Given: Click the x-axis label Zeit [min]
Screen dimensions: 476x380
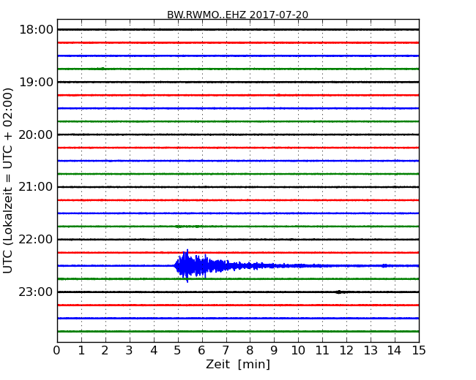Looking at the screenshot, I should point(238,364).
